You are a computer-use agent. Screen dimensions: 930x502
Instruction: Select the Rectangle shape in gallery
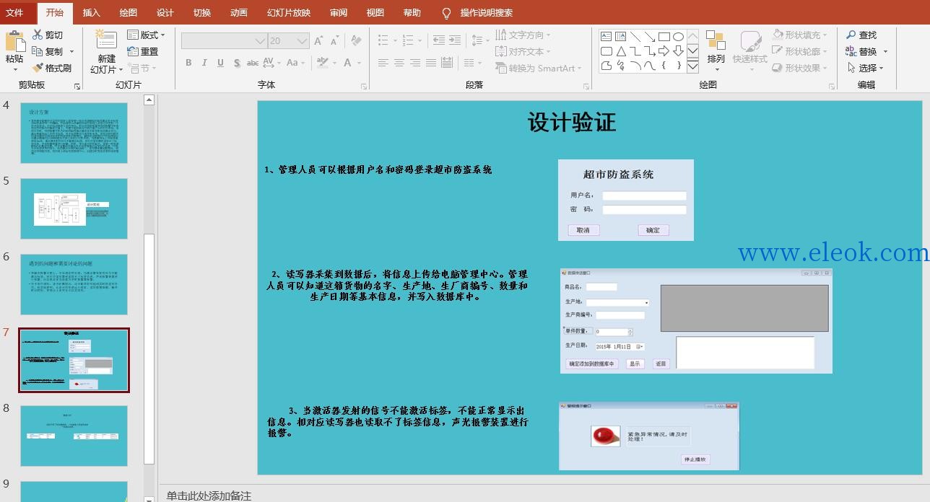tap(664, 37)
